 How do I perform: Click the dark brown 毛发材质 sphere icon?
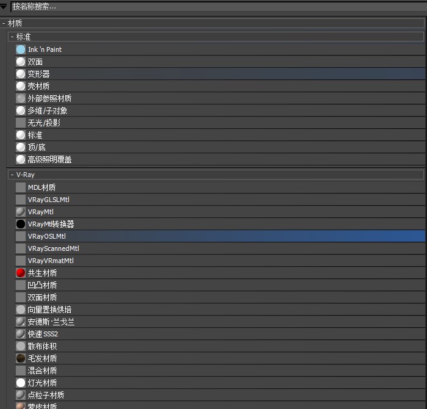[20, 358]
